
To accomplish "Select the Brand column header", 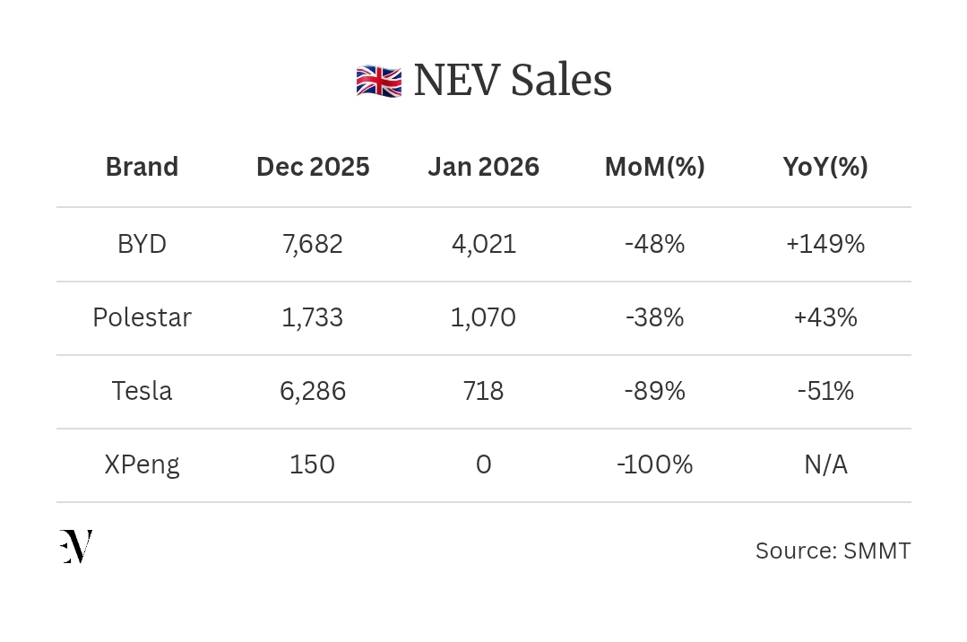I will (142, 167).
